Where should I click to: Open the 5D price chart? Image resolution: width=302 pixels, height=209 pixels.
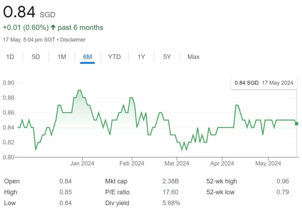tap(35, 57)
